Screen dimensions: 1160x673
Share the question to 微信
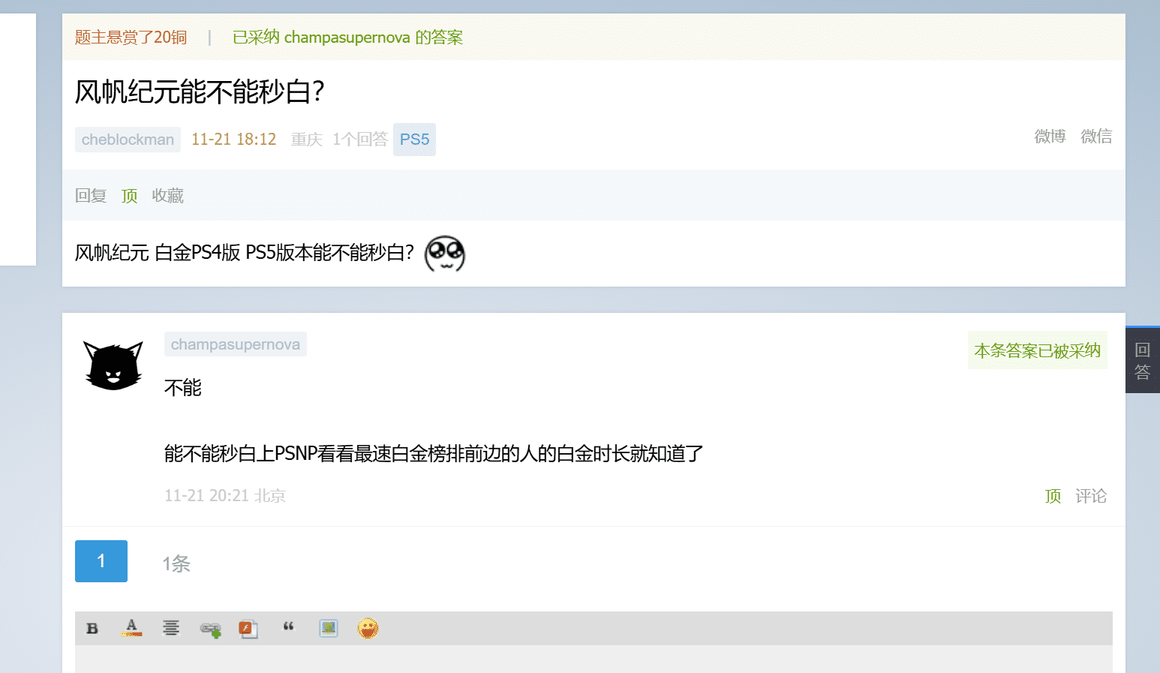(1096, 137)
